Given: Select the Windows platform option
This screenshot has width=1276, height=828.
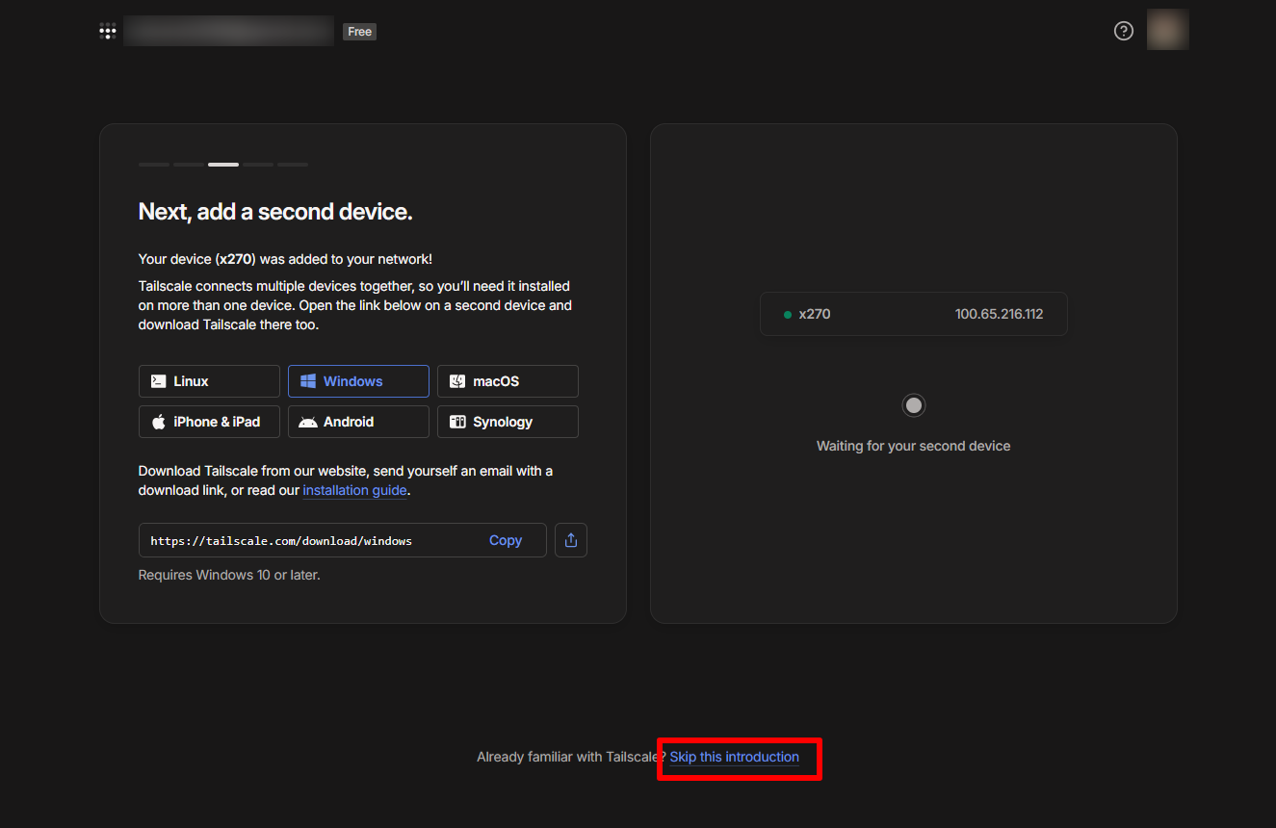Looking at the screenshot, I should pos(358,381).
